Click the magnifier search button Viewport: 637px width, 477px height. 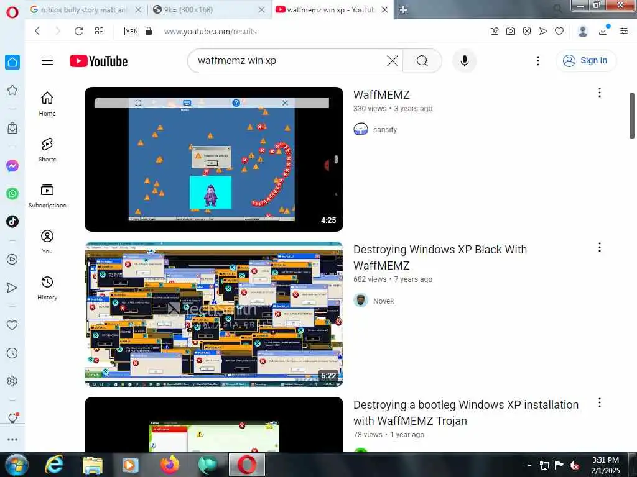(422, 61)
